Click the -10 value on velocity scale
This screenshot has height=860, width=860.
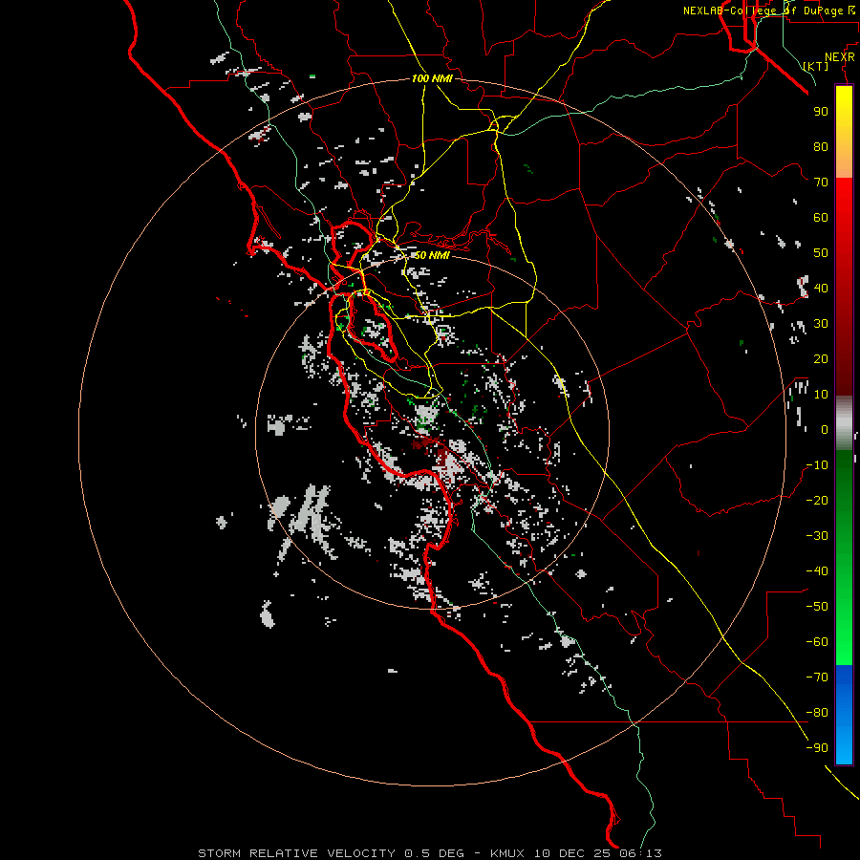(817, 465)
